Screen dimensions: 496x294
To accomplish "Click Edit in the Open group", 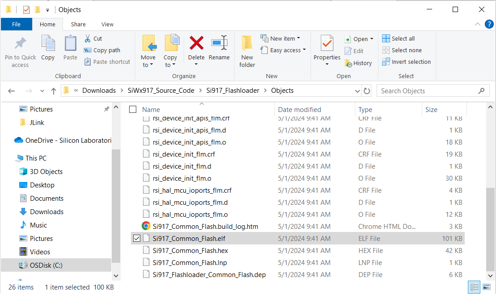I will (354, 51).
